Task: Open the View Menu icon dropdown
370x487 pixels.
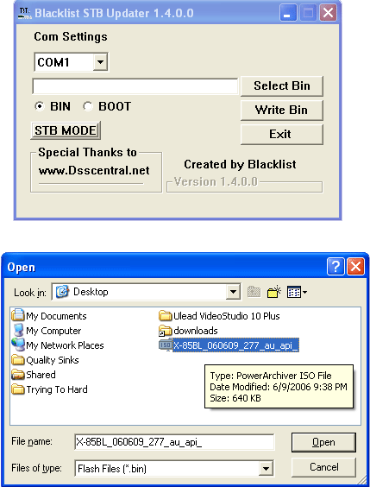Action: point(297,292)
